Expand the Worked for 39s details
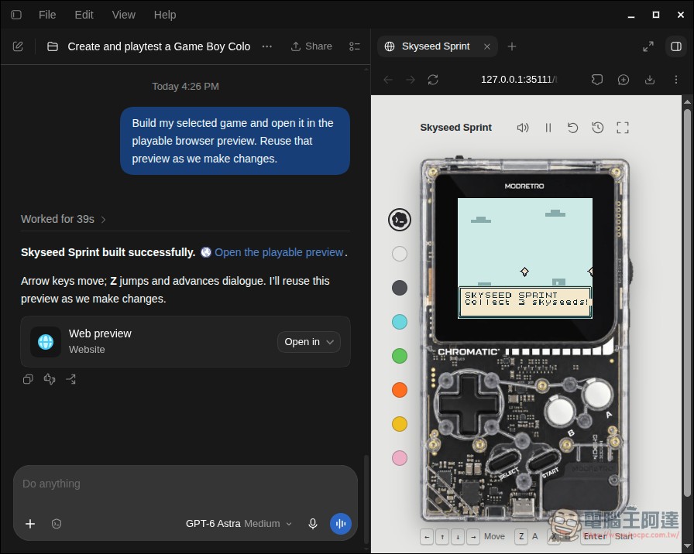This screenshot has height=554, width=694. coord(64,219)
